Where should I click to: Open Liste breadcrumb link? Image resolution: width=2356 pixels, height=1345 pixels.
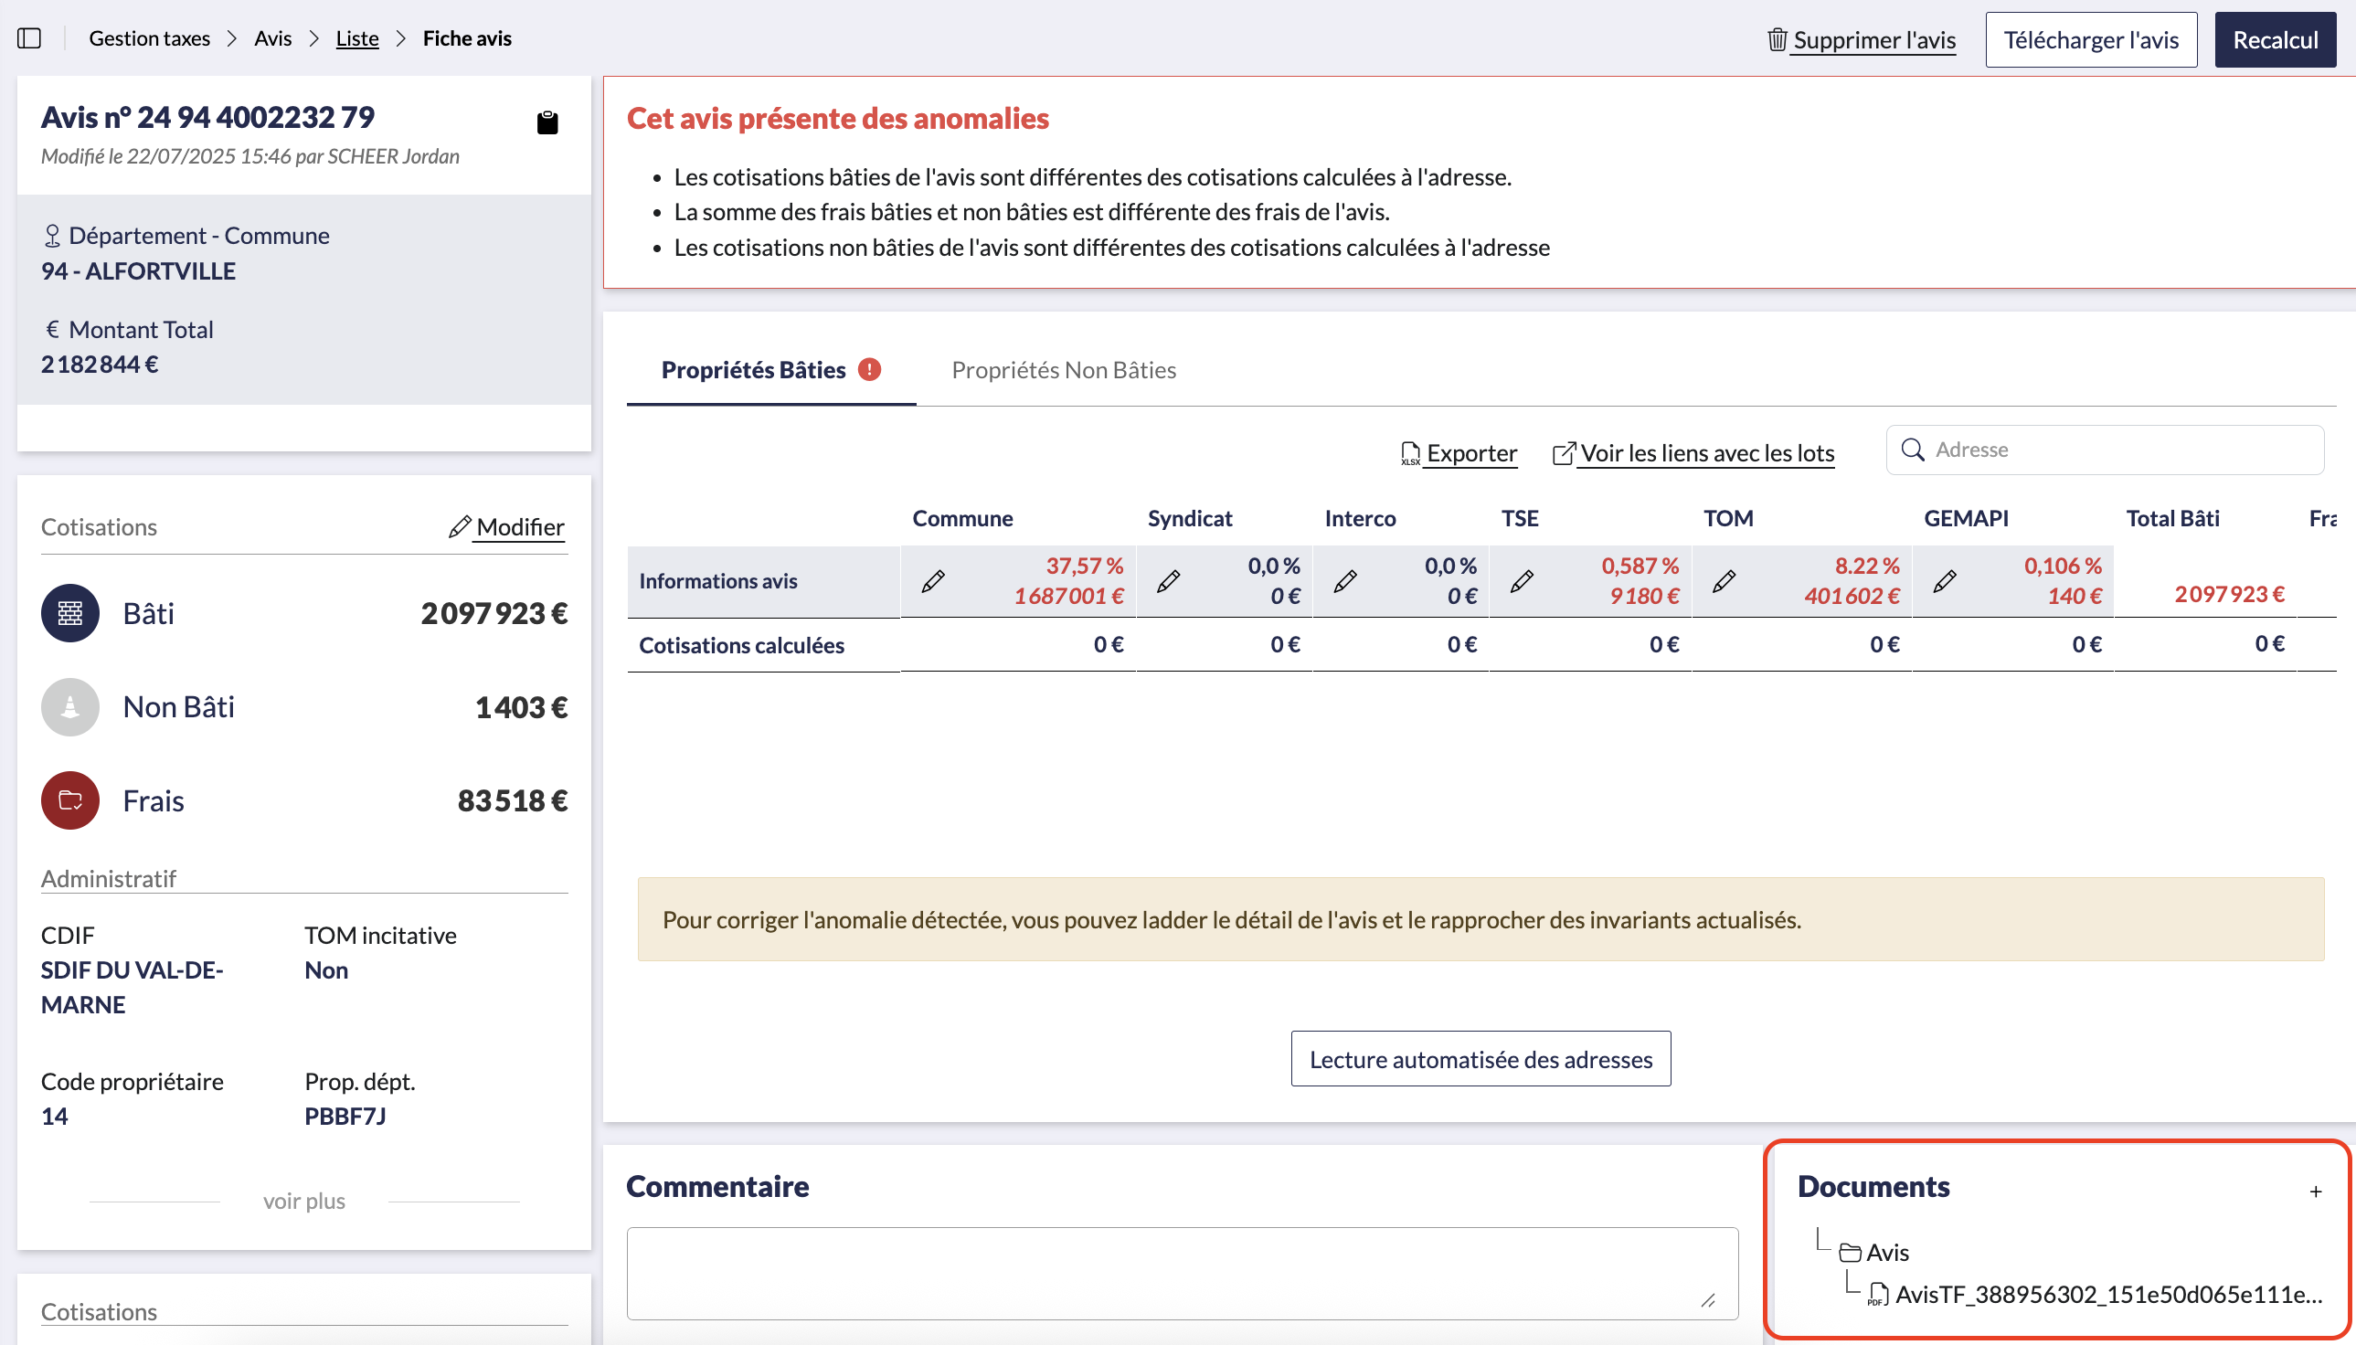coord(356,38)
